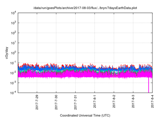Click the 10^-3 y-axis tick label
The image size is (168, 118).
pos(13,83)
